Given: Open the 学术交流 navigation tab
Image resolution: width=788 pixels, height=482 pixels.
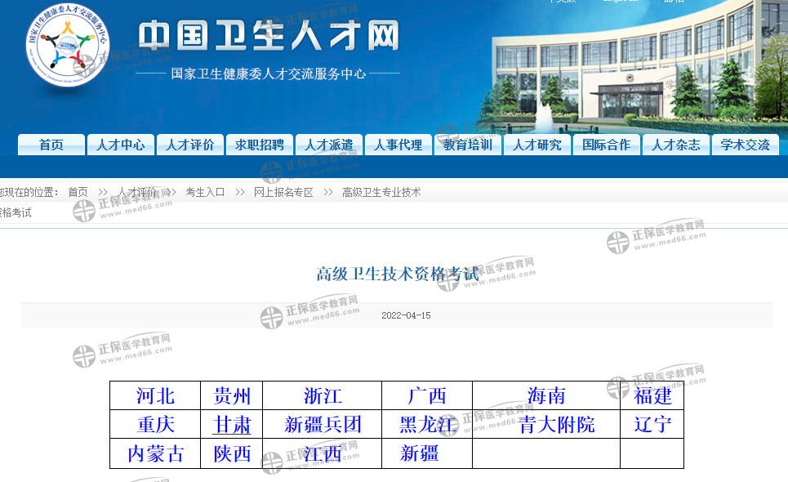Looking at the screenshot, I should click(x=745, y=145).
